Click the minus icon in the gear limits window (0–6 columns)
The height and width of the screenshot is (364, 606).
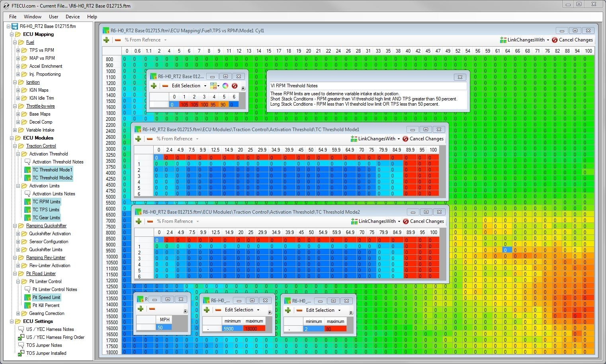click(x=165, y=86)
